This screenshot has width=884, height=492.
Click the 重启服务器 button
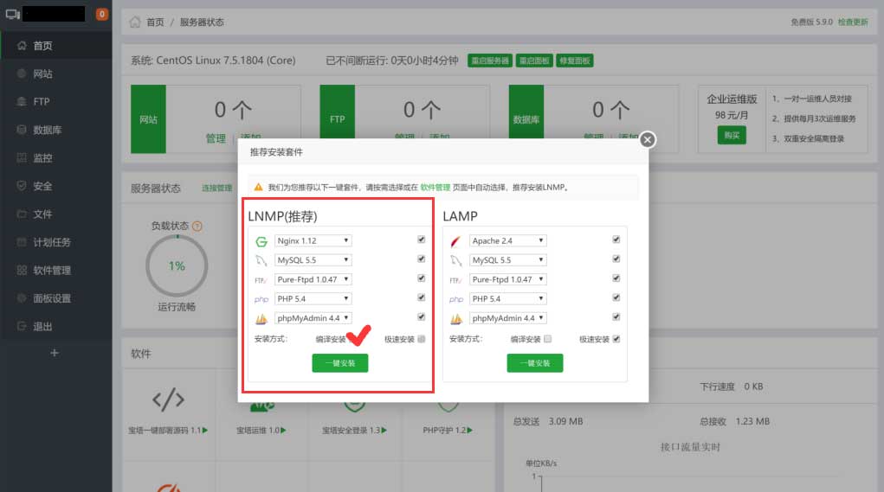coord(490,61)
